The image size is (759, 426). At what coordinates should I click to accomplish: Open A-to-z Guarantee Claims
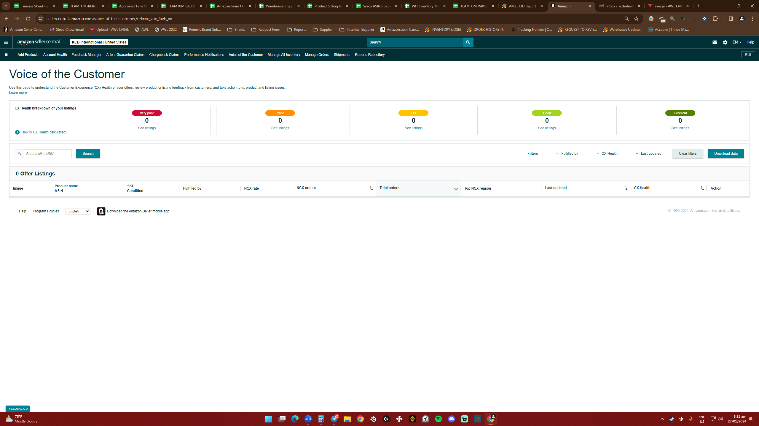125,55
